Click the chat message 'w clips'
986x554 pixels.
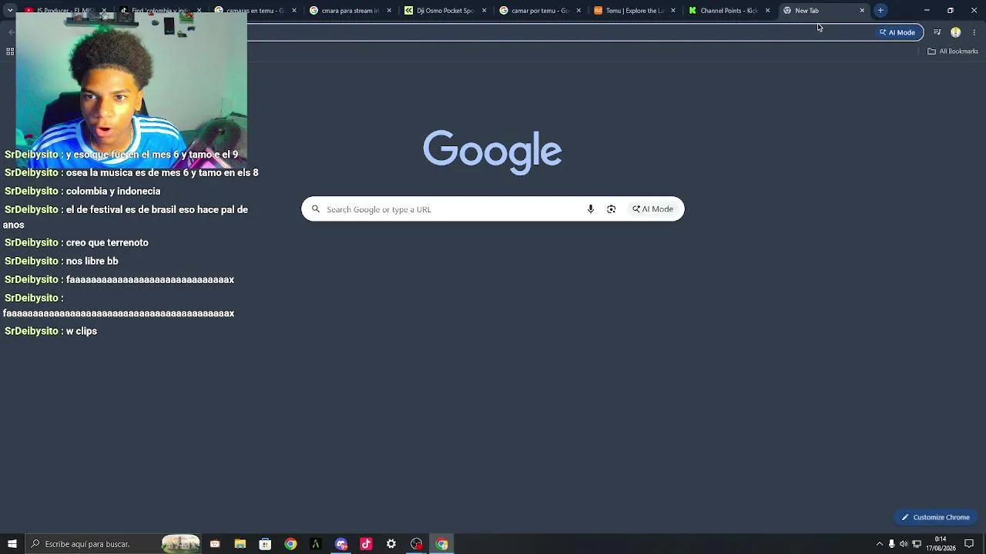pos(82,331)
